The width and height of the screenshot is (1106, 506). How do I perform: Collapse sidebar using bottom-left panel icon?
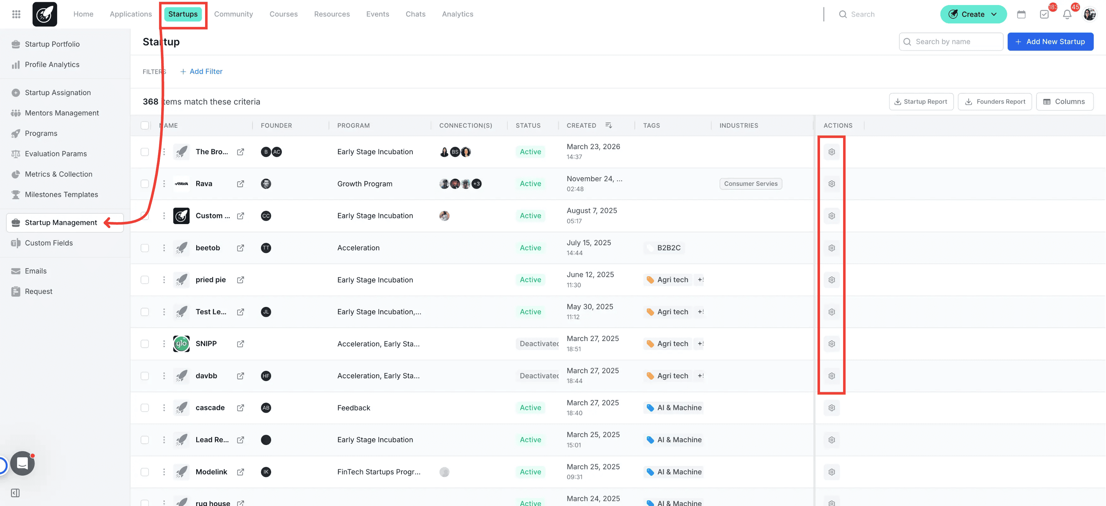(15, 493)
